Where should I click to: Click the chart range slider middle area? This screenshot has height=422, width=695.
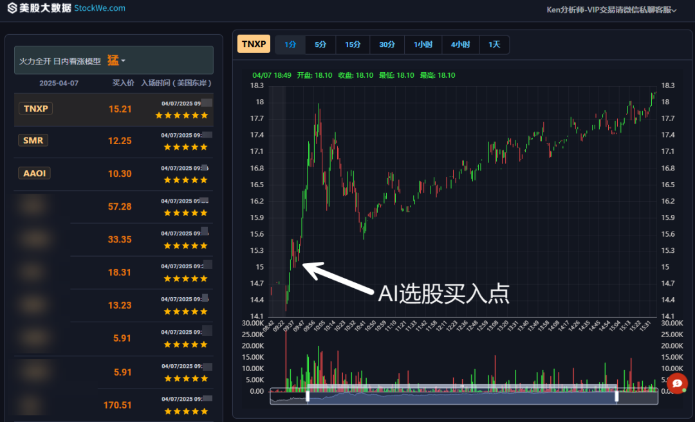click(462, 397)
